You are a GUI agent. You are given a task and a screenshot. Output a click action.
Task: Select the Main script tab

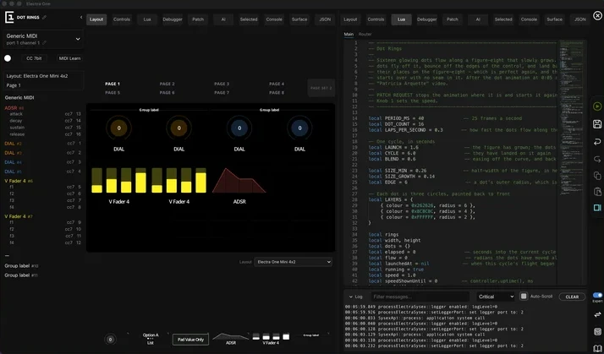pyautogui.click(x=349, y=35)
